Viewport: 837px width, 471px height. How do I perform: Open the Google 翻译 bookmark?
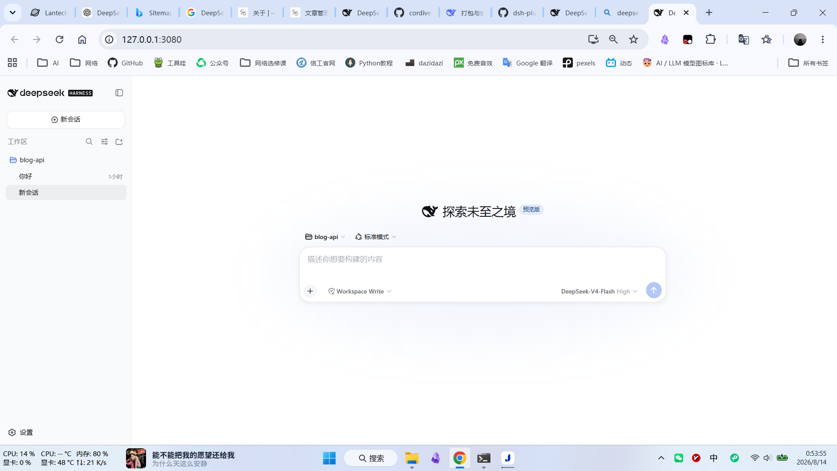pos(527,63)
